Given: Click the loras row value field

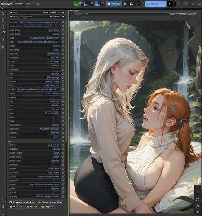Looking at the screenshot, I should coord(44,38).
